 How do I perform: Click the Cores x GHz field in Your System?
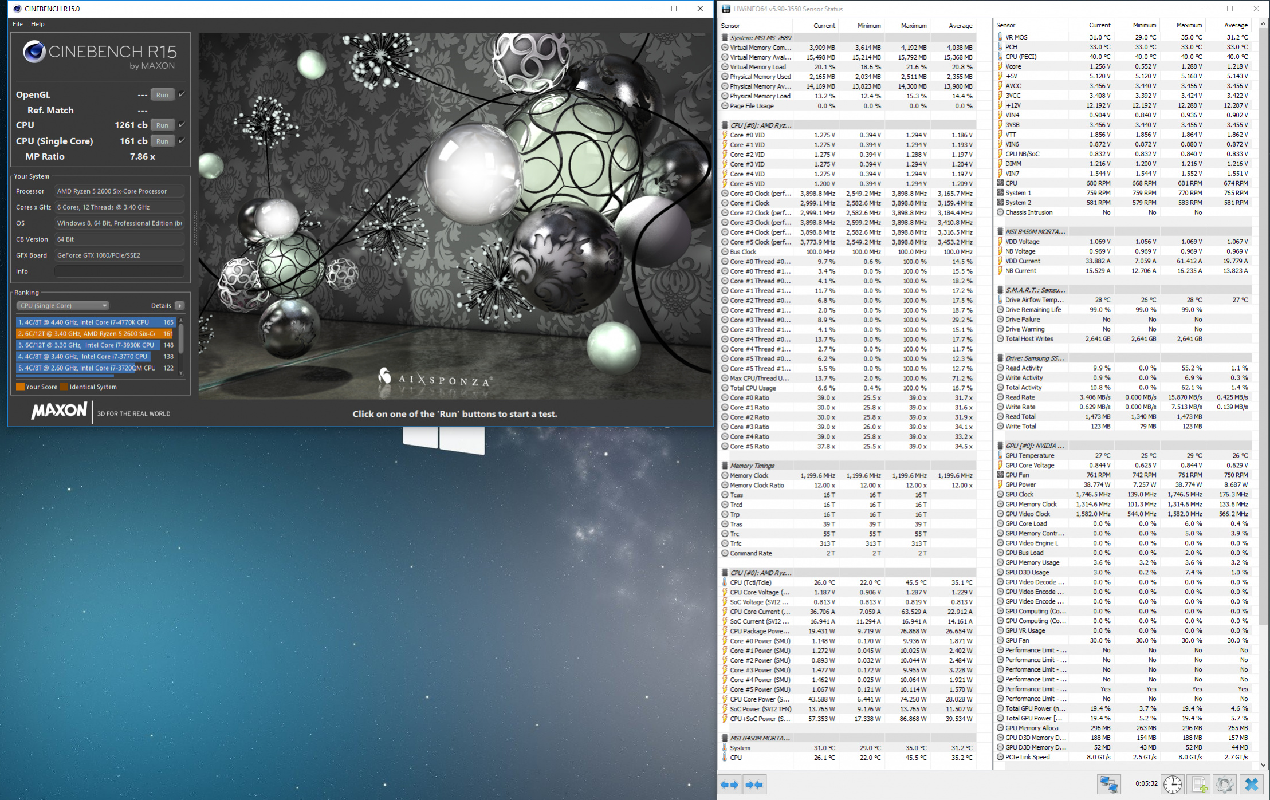pyautogui.click(x=119, y=207)
